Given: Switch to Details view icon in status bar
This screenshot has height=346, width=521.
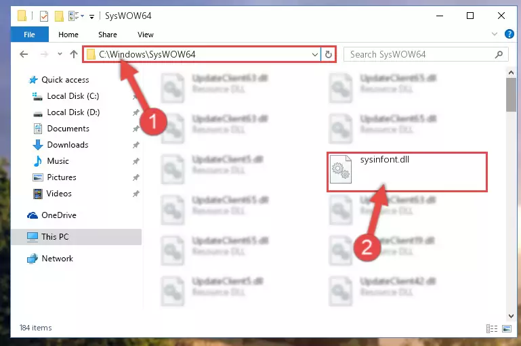Looking at the screenshot, I should [492, 328].
